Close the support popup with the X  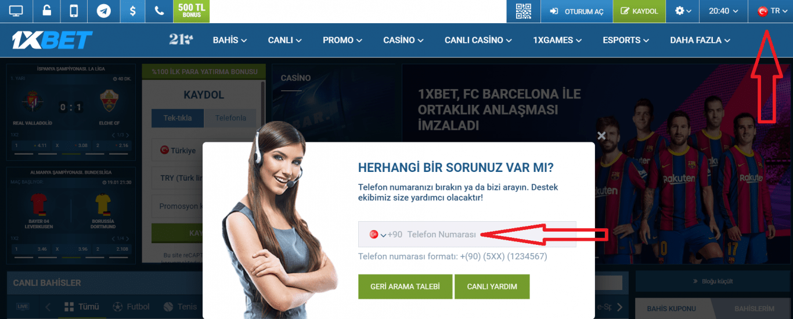click(x=601, y=135)
